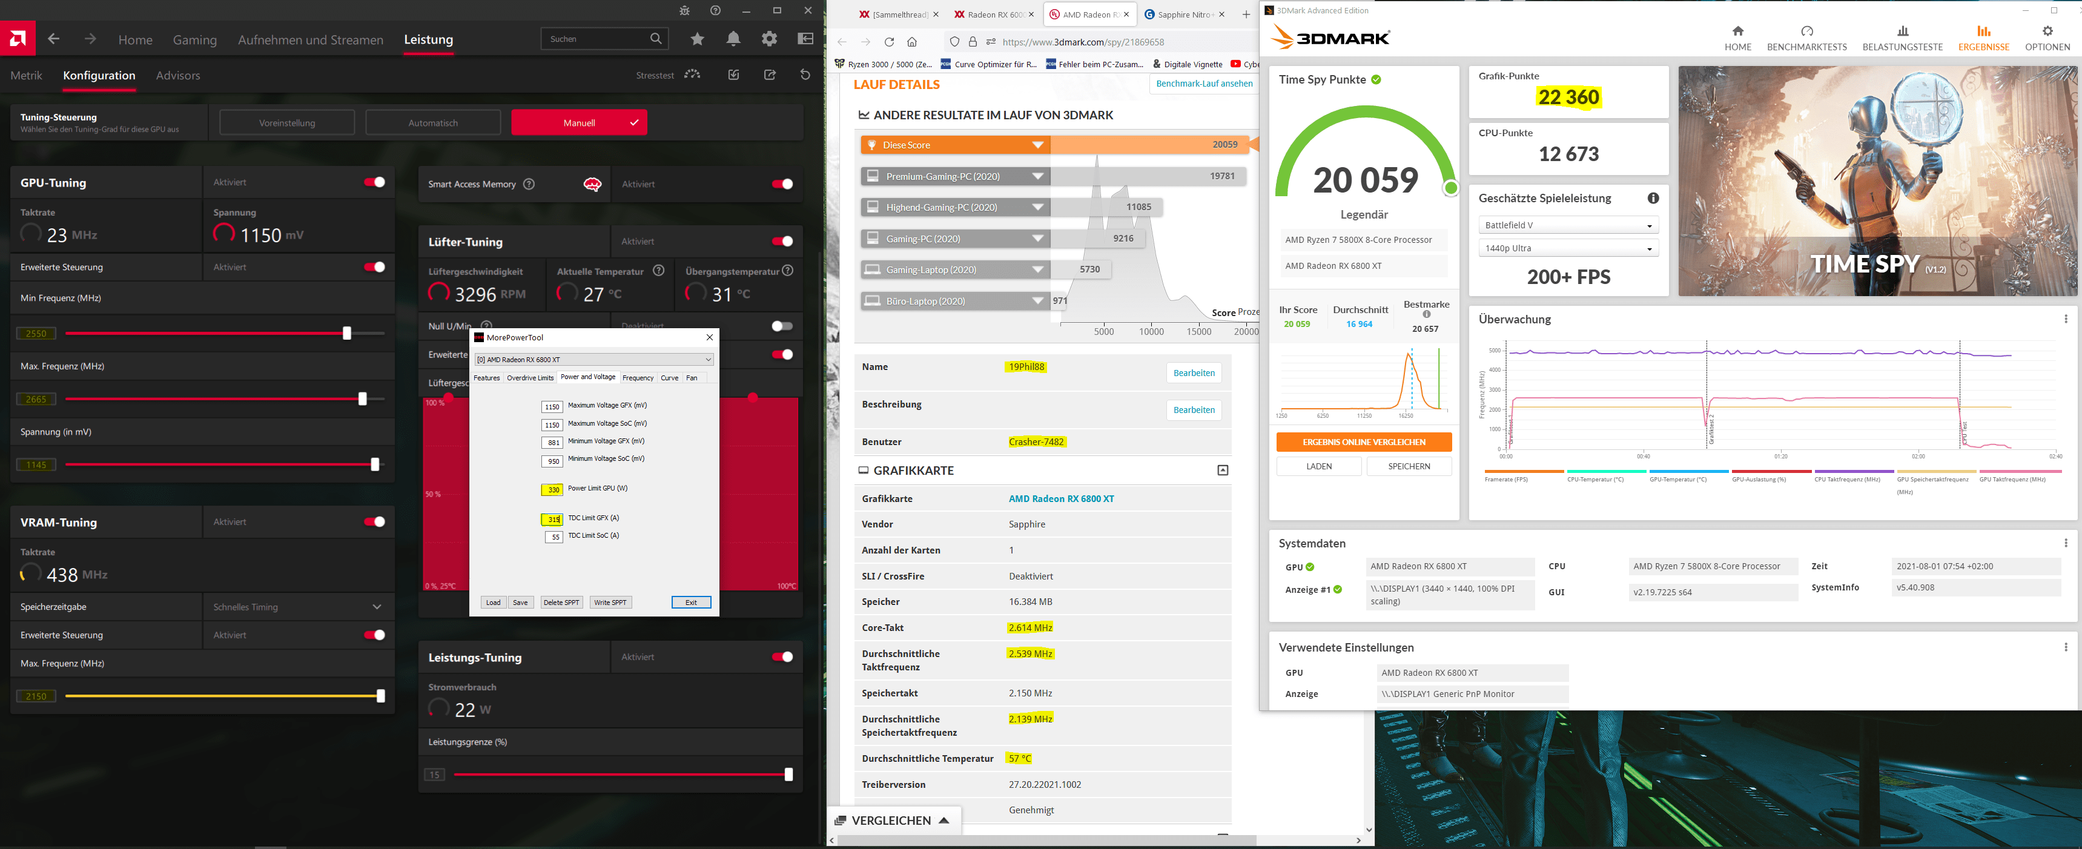Open 3DMark Home icon

point(1737,31)
